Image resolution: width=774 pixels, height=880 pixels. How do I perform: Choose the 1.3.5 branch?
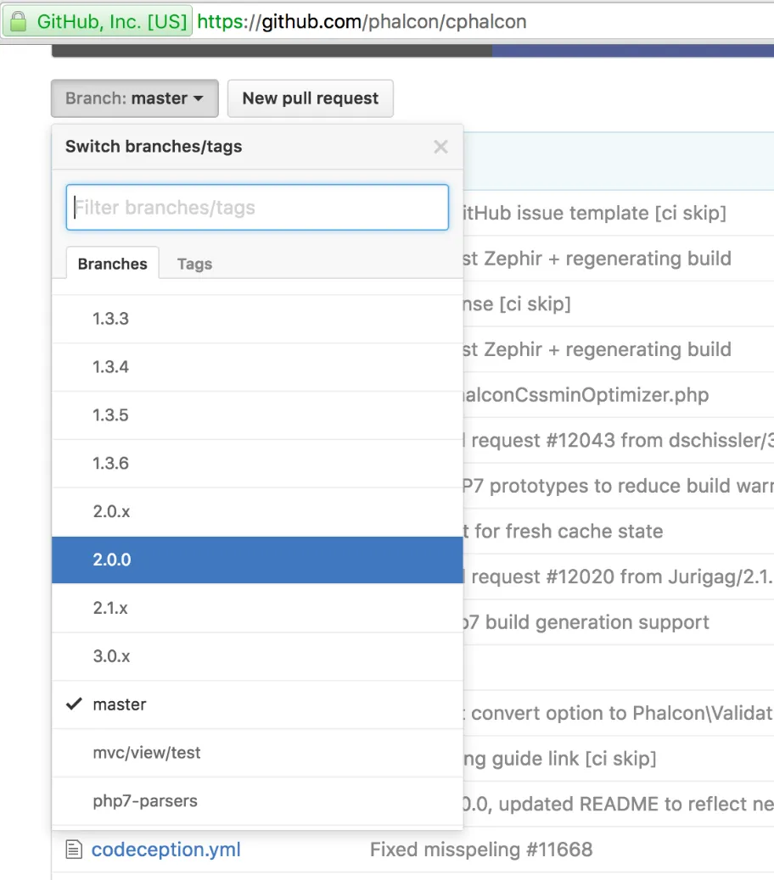coord(111,415)
